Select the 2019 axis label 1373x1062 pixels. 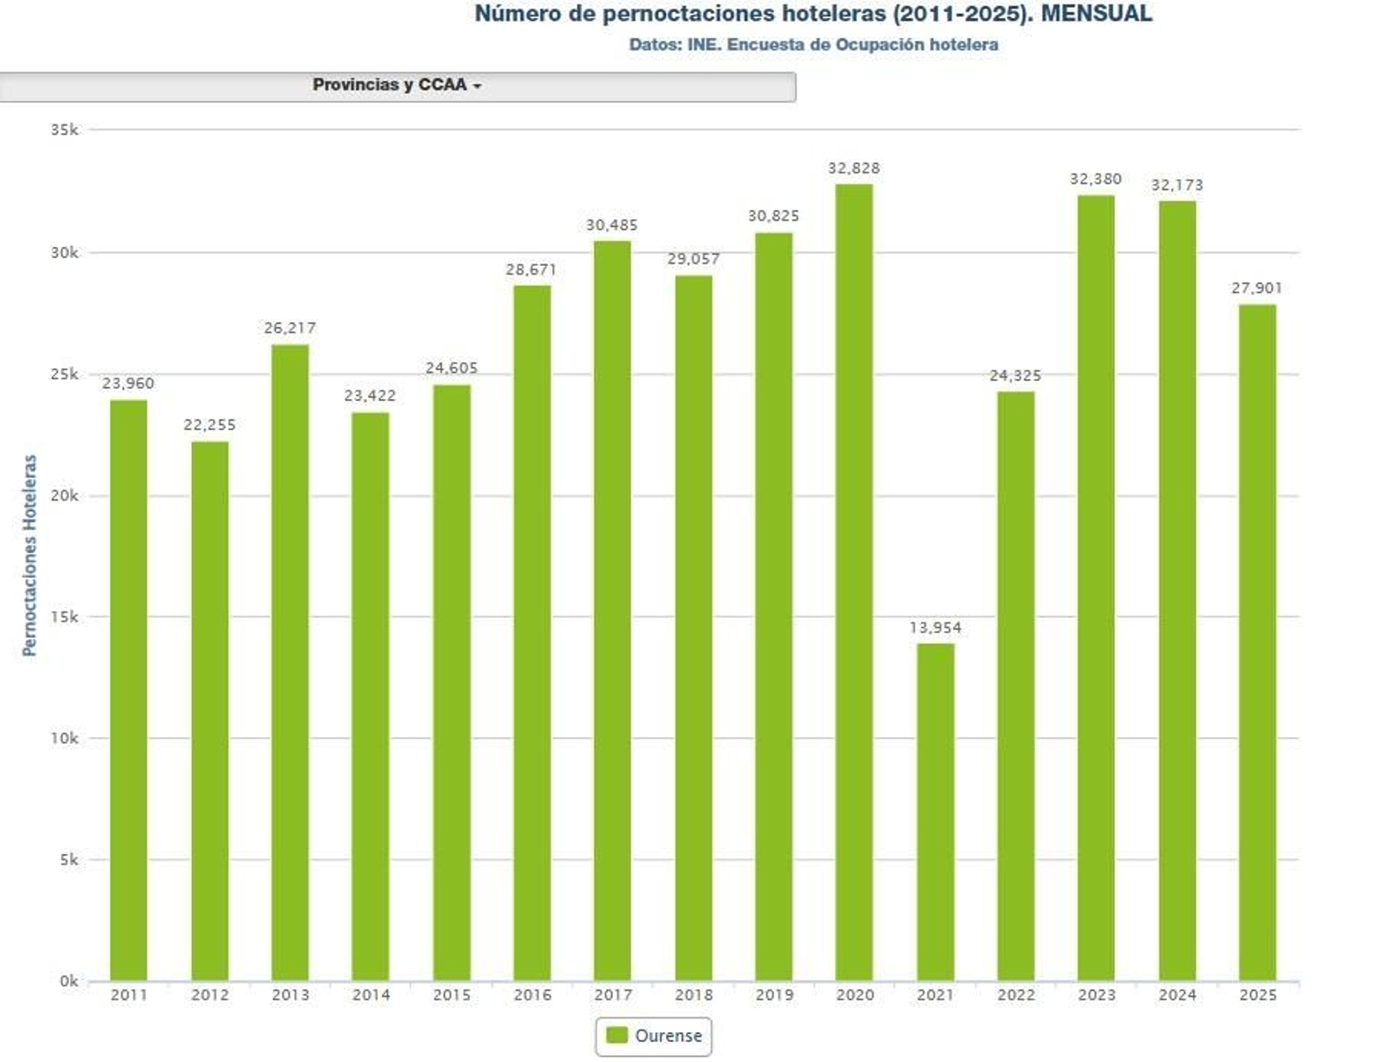(773, 994)
